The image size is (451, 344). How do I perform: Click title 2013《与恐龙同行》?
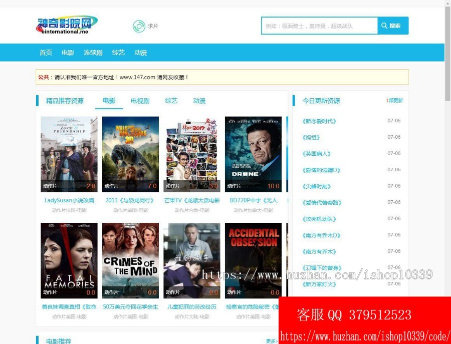coord(130,200)
